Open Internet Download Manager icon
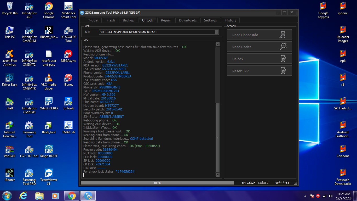This screenshot has width=357, height=201. [10, 130]
